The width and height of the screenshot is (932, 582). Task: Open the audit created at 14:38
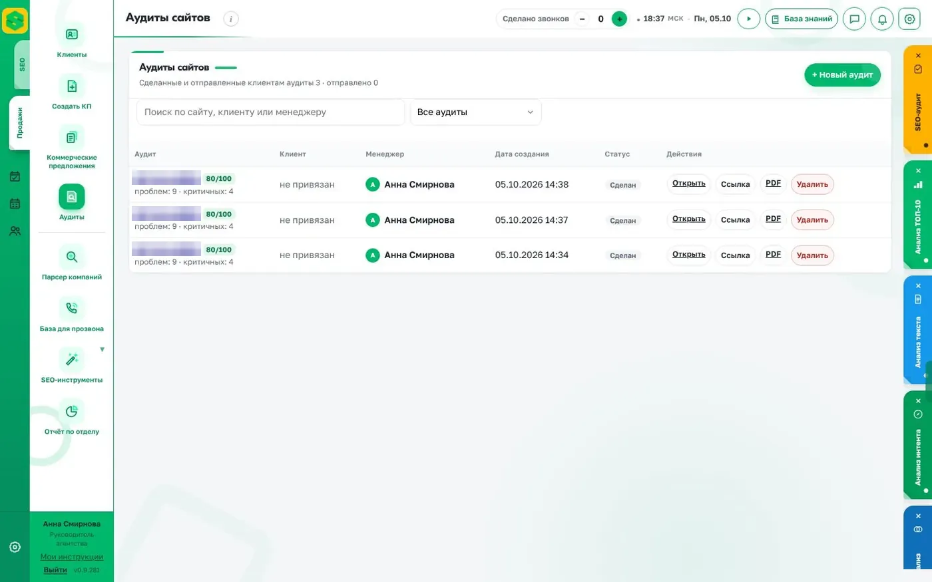(689, 184)
